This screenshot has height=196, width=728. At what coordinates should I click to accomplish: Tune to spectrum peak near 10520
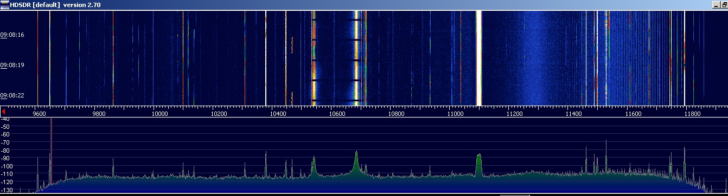pos(314,166)
